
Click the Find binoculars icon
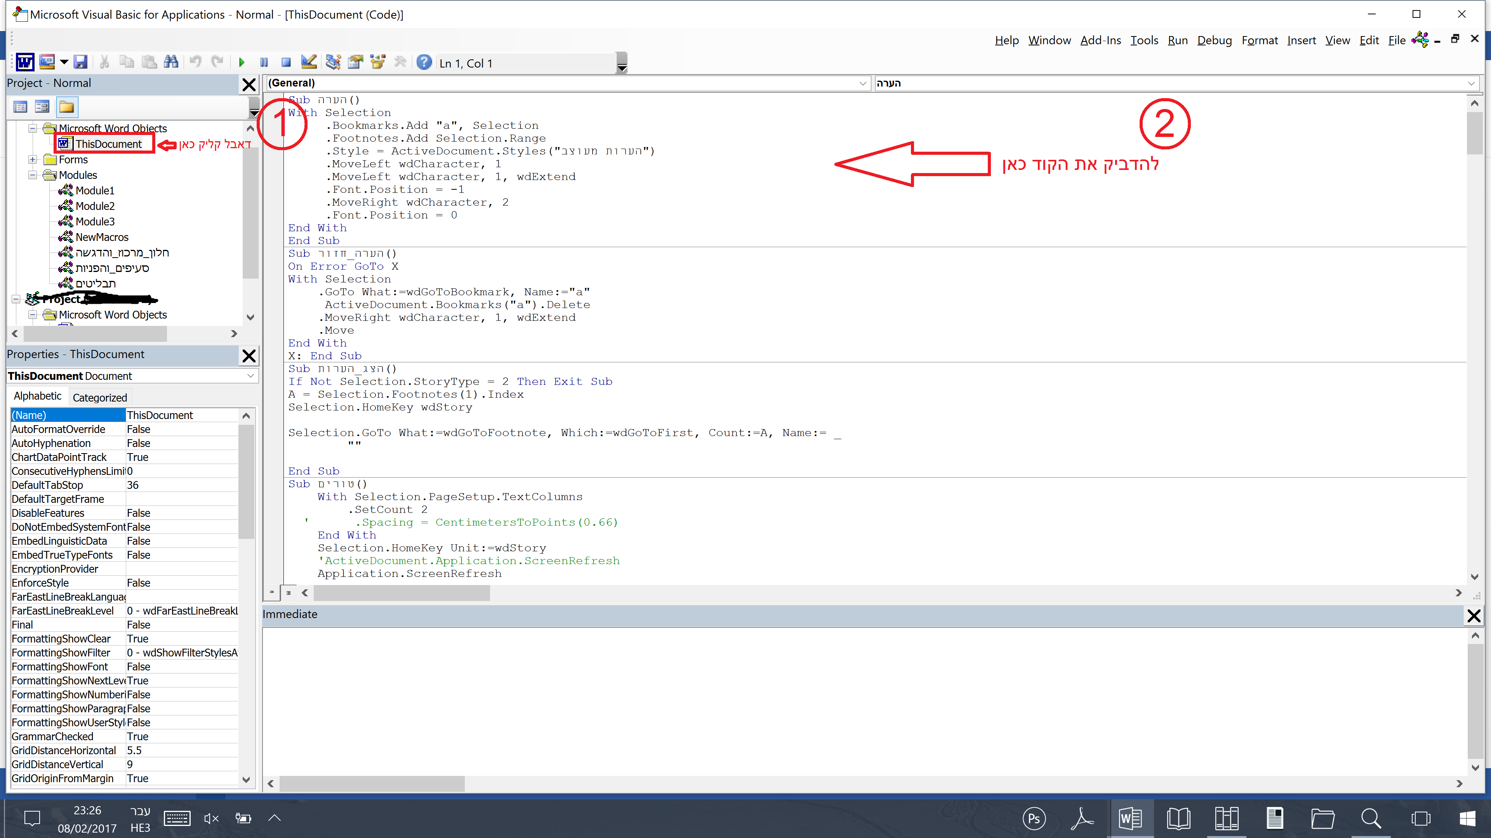[x=171, y=62]
